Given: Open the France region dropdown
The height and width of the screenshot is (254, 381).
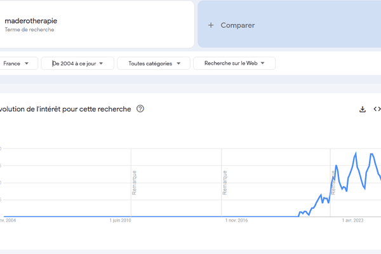Looking at the screenshot, I should [x=17, y=63].
